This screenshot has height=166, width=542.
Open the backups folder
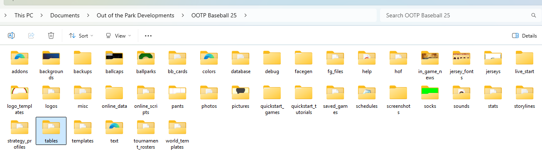tap(83, 62)
